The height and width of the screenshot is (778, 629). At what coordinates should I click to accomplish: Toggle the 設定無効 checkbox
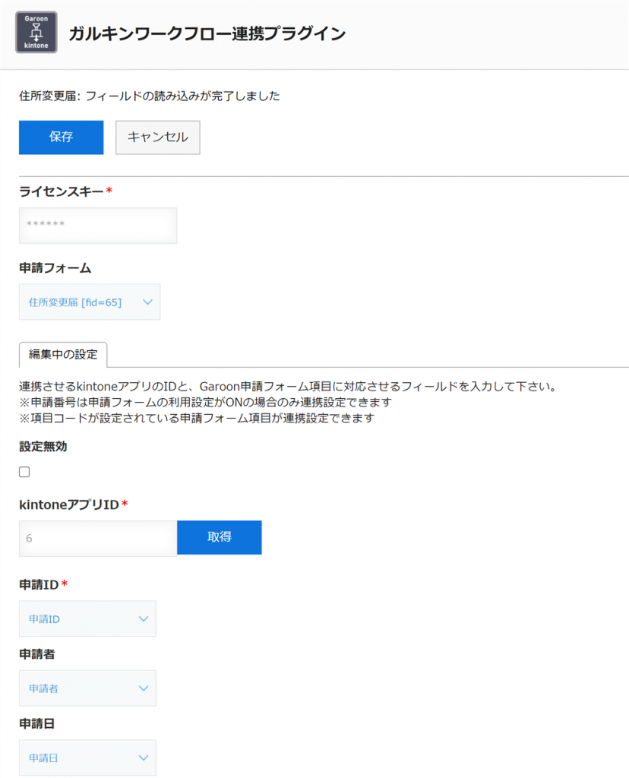pyautogui.click(x=24, y=471)
